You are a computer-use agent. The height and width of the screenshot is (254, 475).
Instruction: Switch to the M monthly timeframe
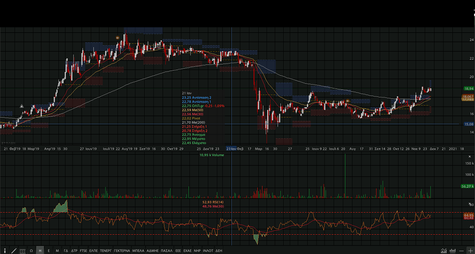pyautogui.click(x=57, y=251)
